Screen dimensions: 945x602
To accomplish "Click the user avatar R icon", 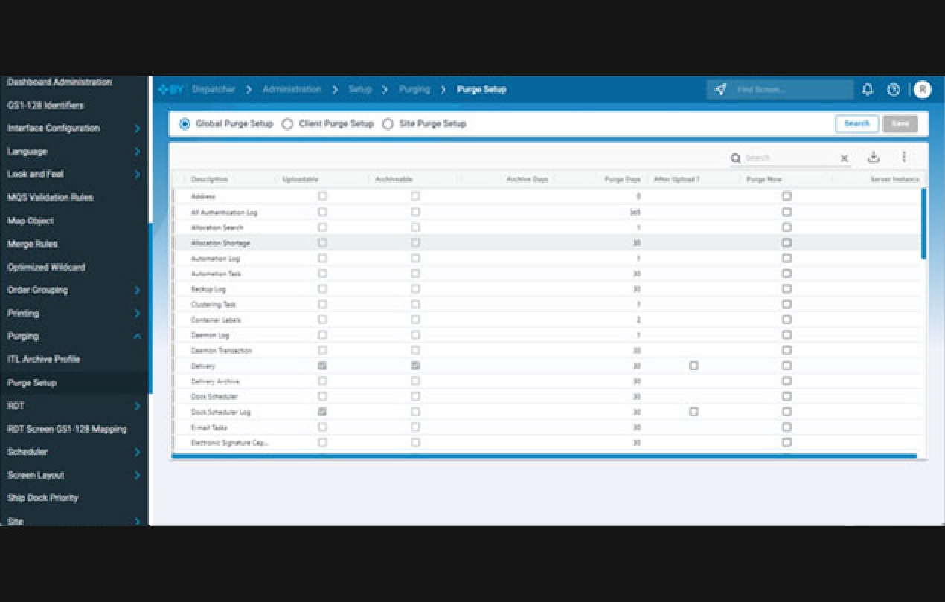I will click(921, 89).
